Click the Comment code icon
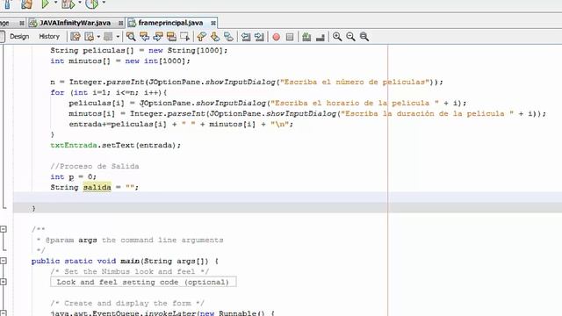The height and width of the screenshot is (316, 562). coord(306,37)
